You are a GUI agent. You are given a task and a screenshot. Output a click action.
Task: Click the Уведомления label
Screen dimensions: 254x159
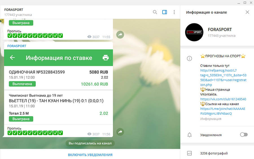point(211,135)
